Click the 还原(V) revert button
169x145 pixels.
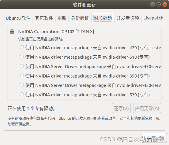pos(121,108)
